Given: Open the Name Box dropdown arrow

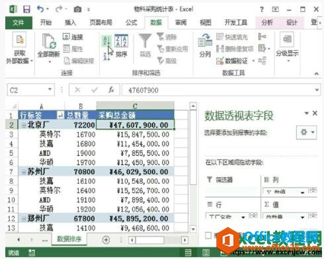Looking at the screenshot, I should click(50, 89).
